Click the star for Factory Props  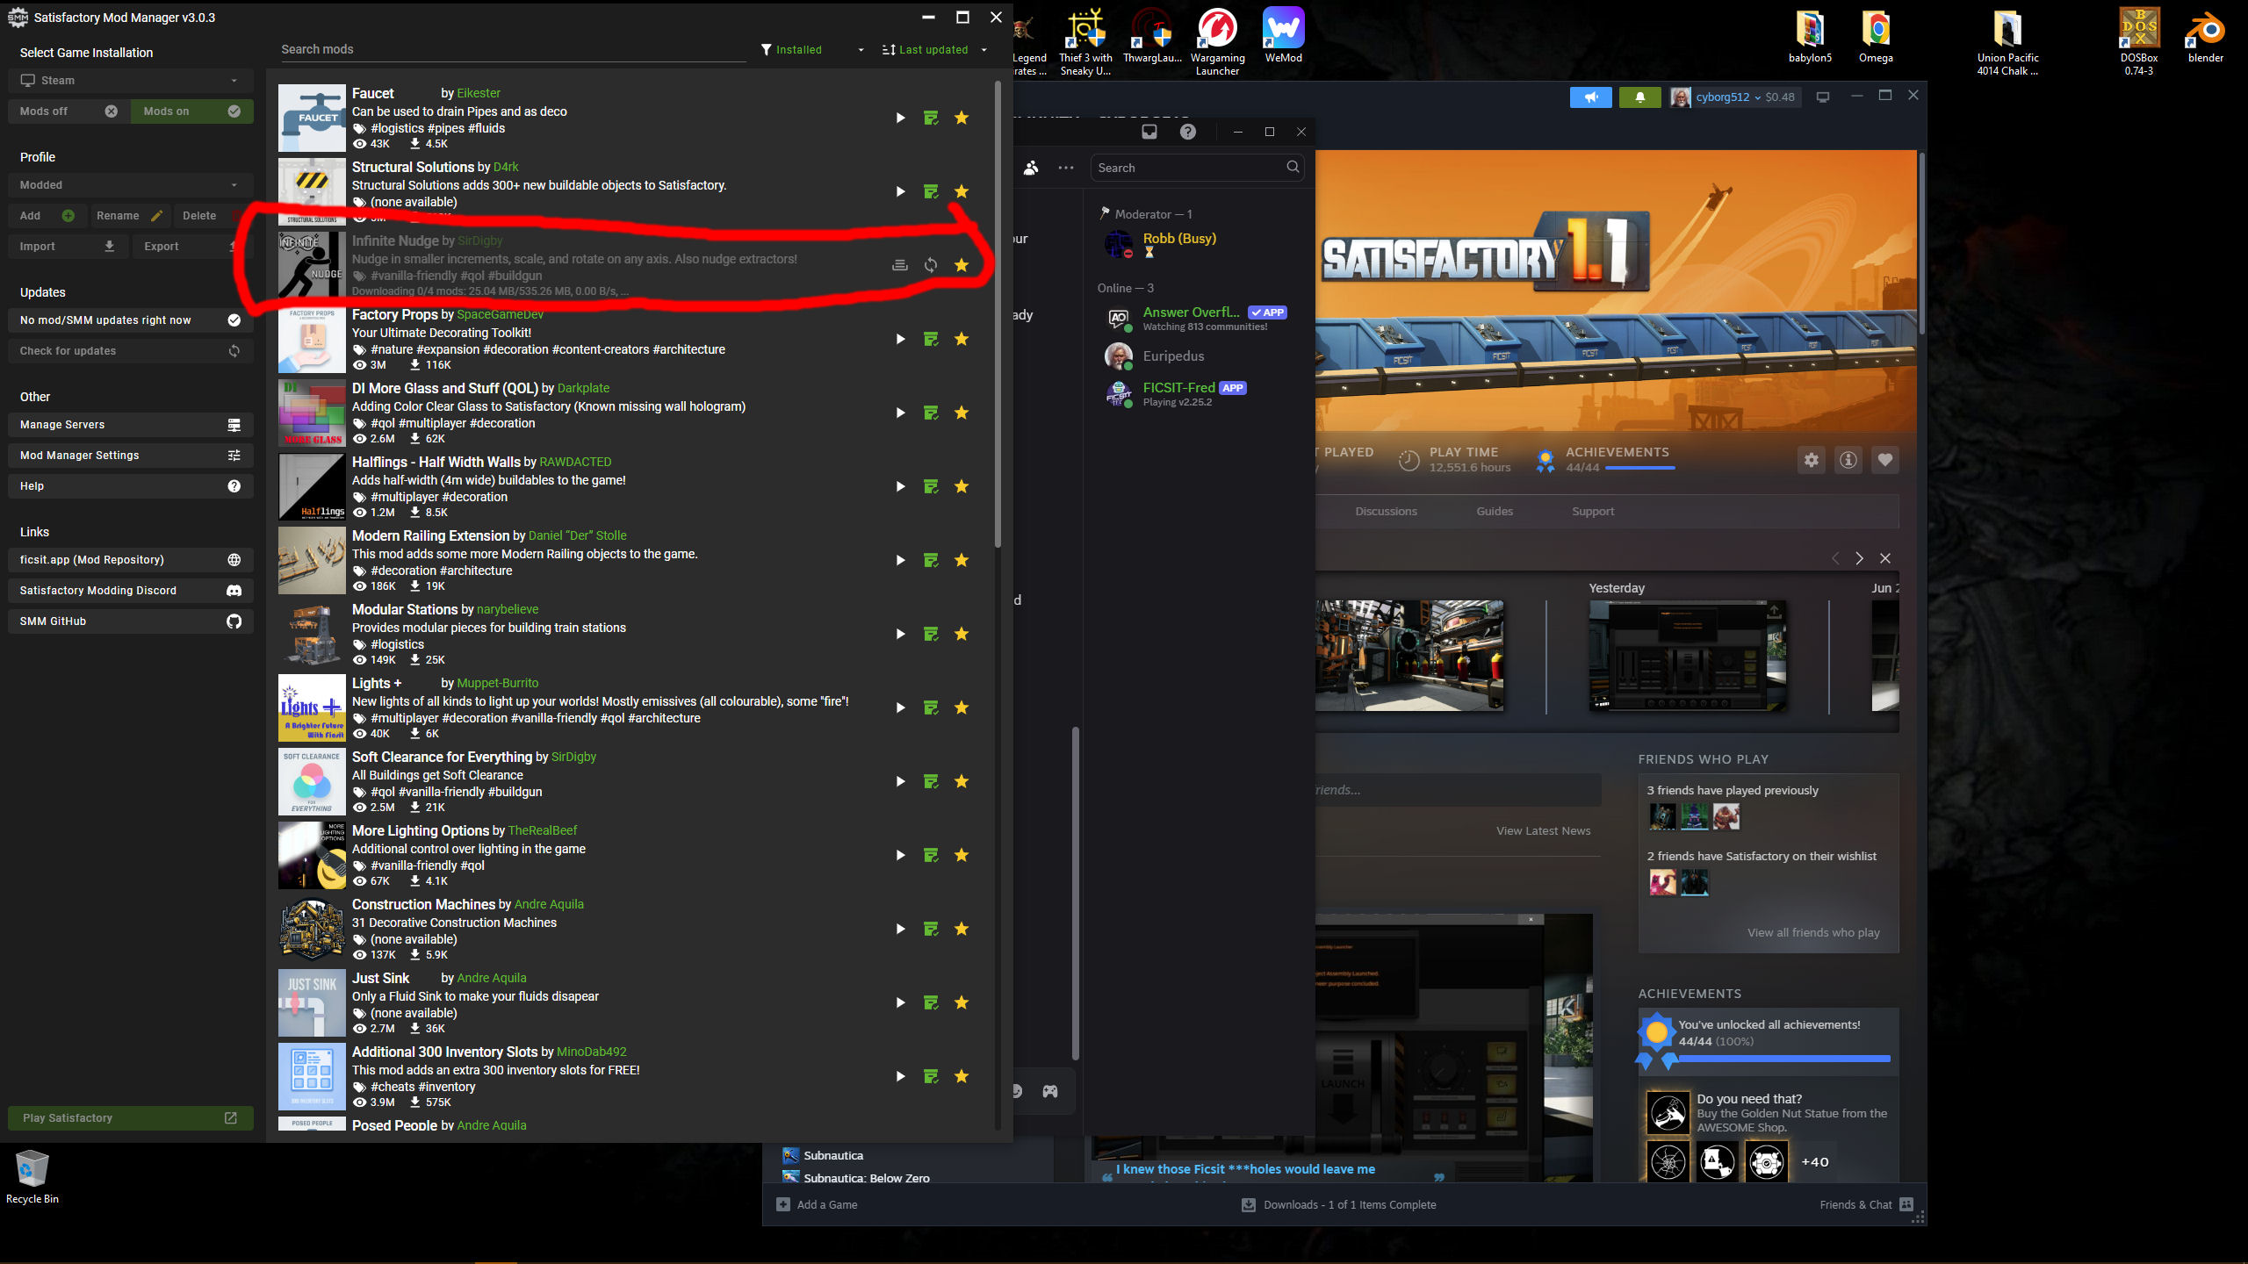[x=962, y=339]
